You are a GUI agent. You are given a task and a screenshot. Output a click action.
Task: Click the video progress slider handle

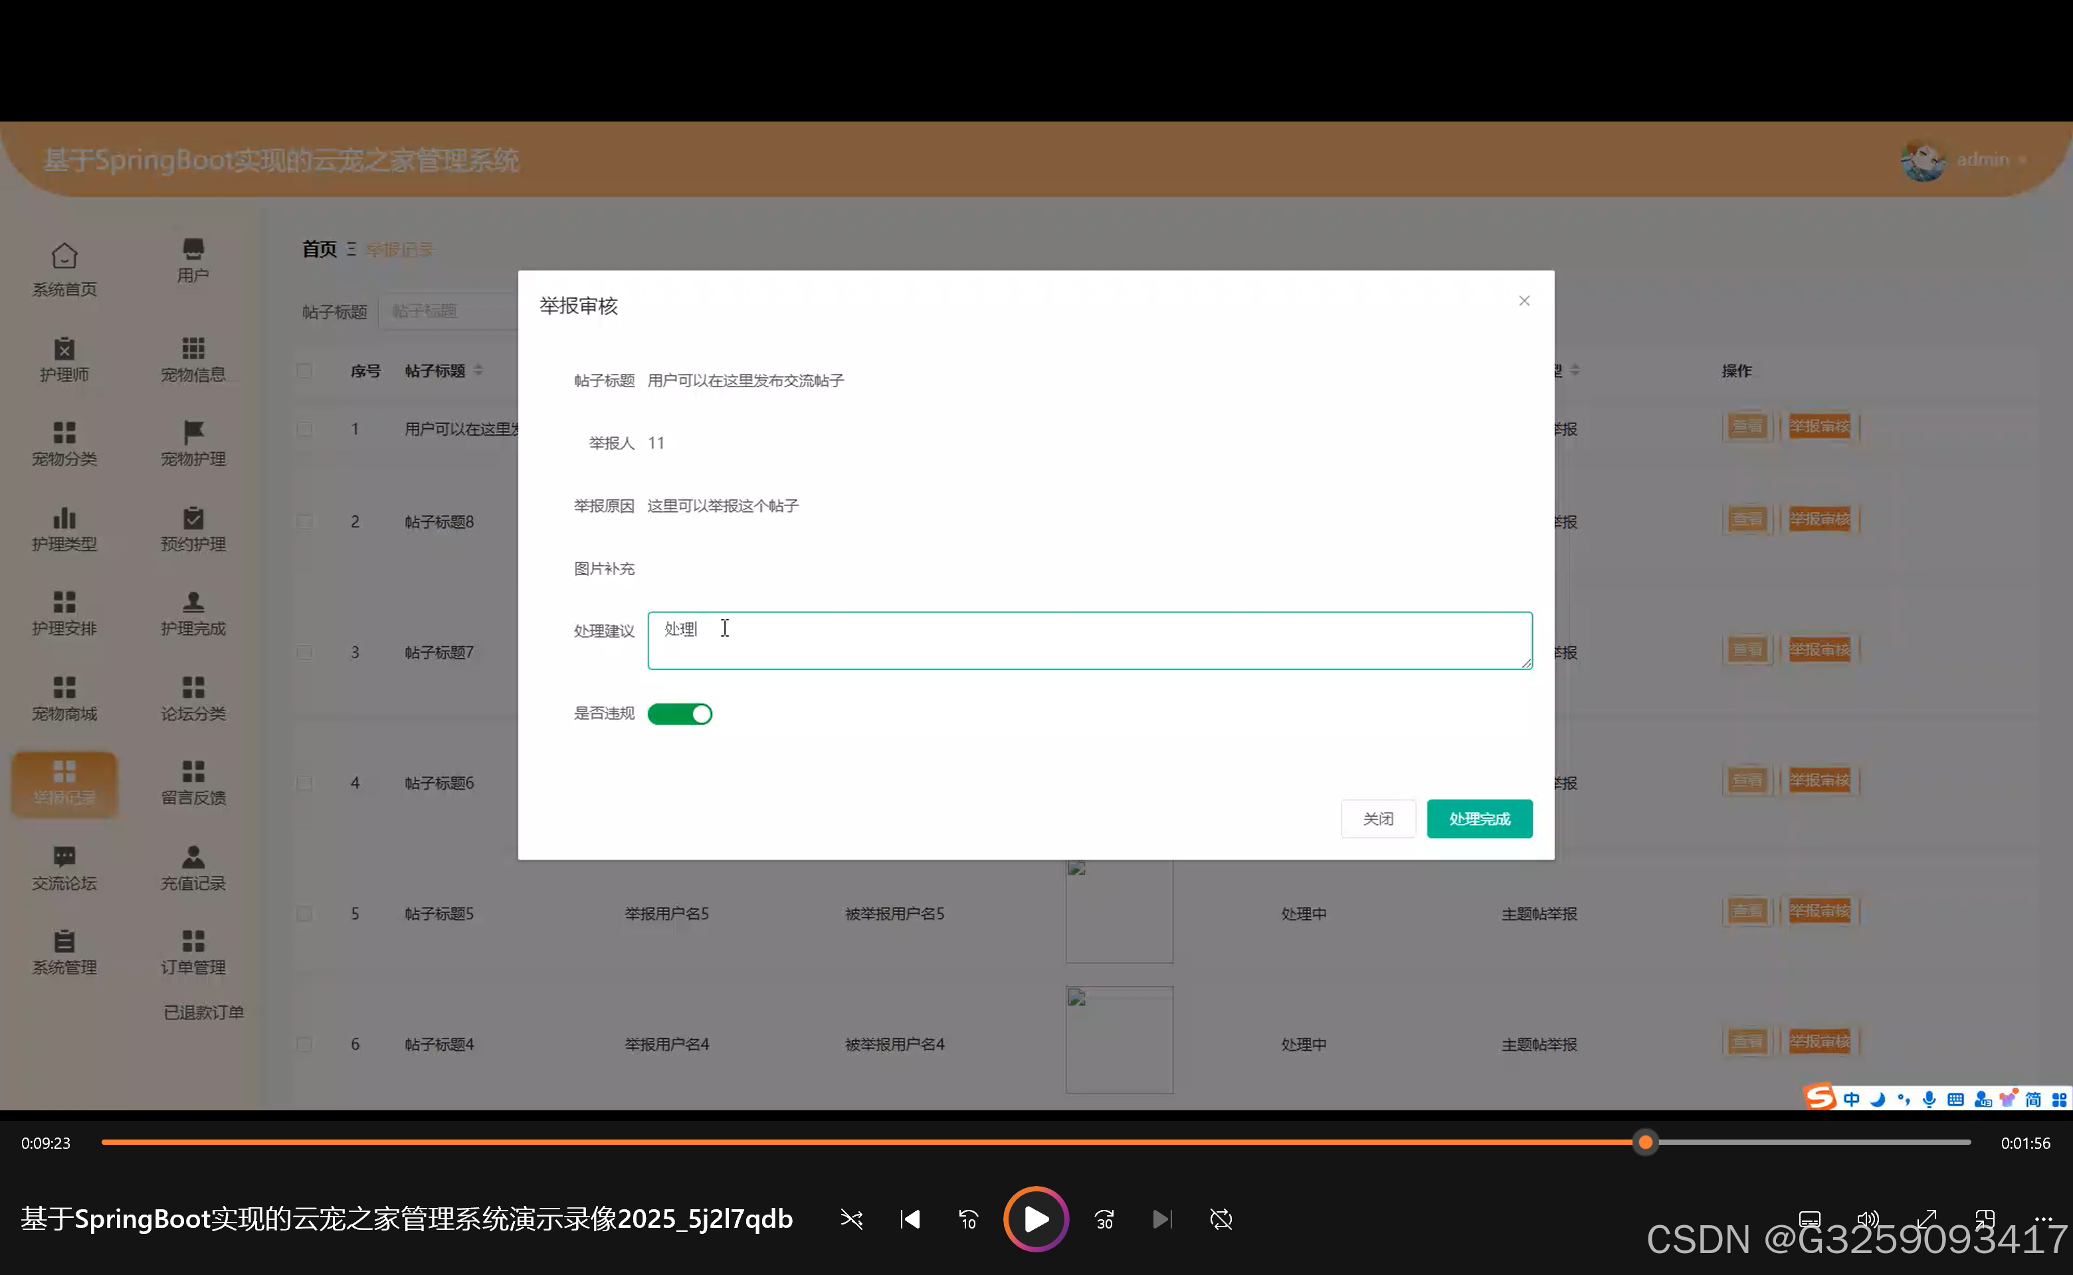coord(1644,1143)
